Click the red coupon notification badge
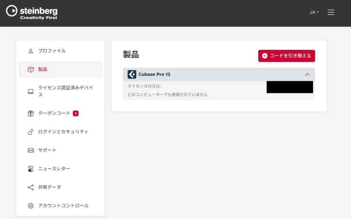 pos(76,113)
